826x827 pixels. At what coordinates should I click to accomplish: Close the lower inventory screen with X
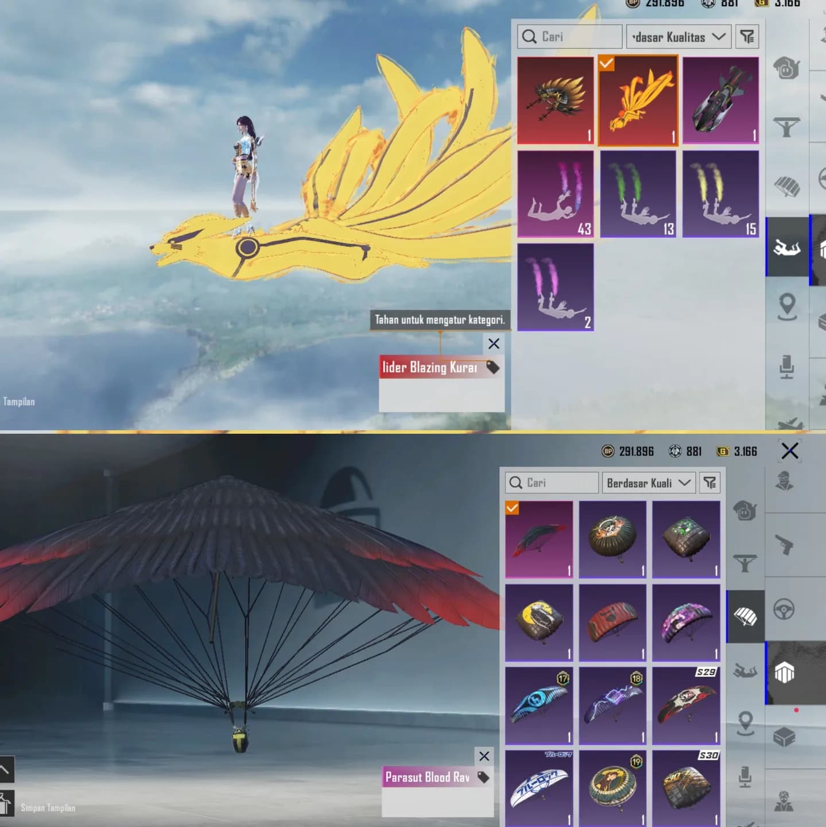coord(790,451)
